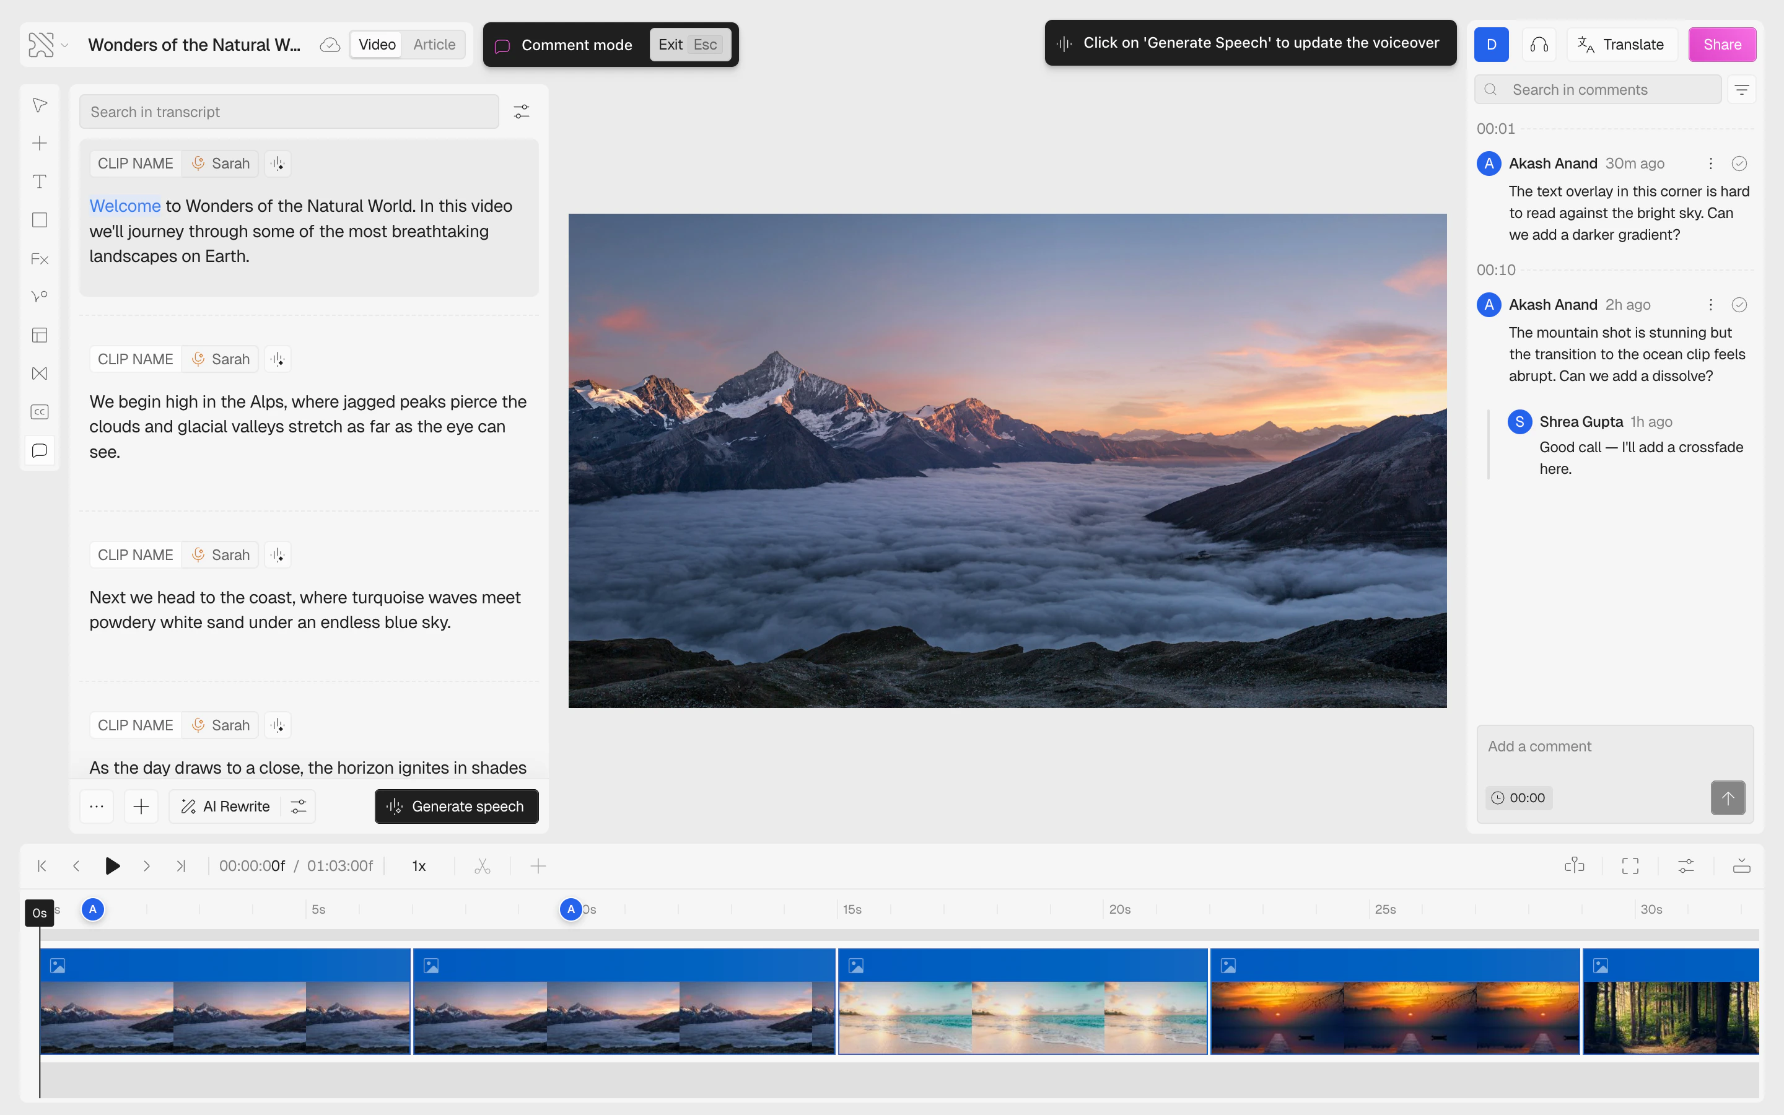This screenshot has height=1115, width=1784.
Task: Exit comment mode
Action: coord(689,44)
